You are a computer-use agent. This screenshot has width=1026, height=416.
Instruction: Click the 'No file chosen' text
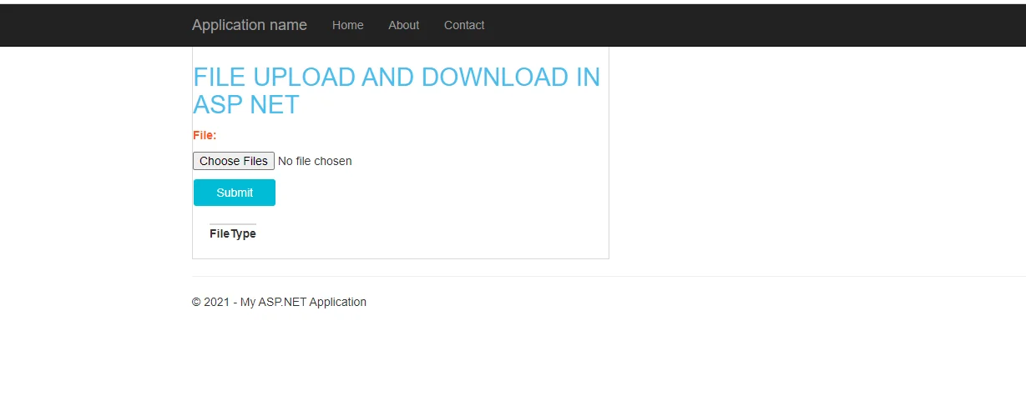[315, 161]
